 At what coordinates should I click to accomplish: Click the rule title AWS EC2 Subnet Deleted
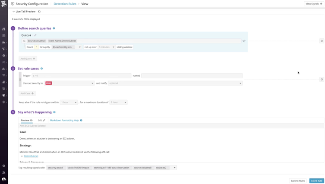32,126
